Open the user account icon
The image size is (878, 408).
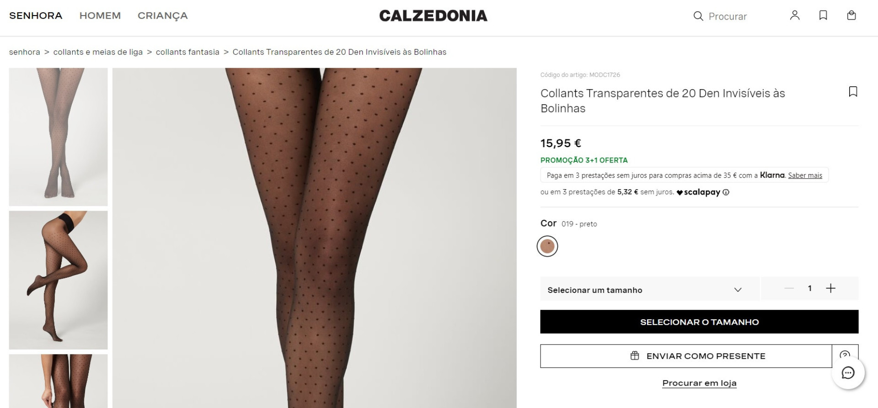coord(795,16)
